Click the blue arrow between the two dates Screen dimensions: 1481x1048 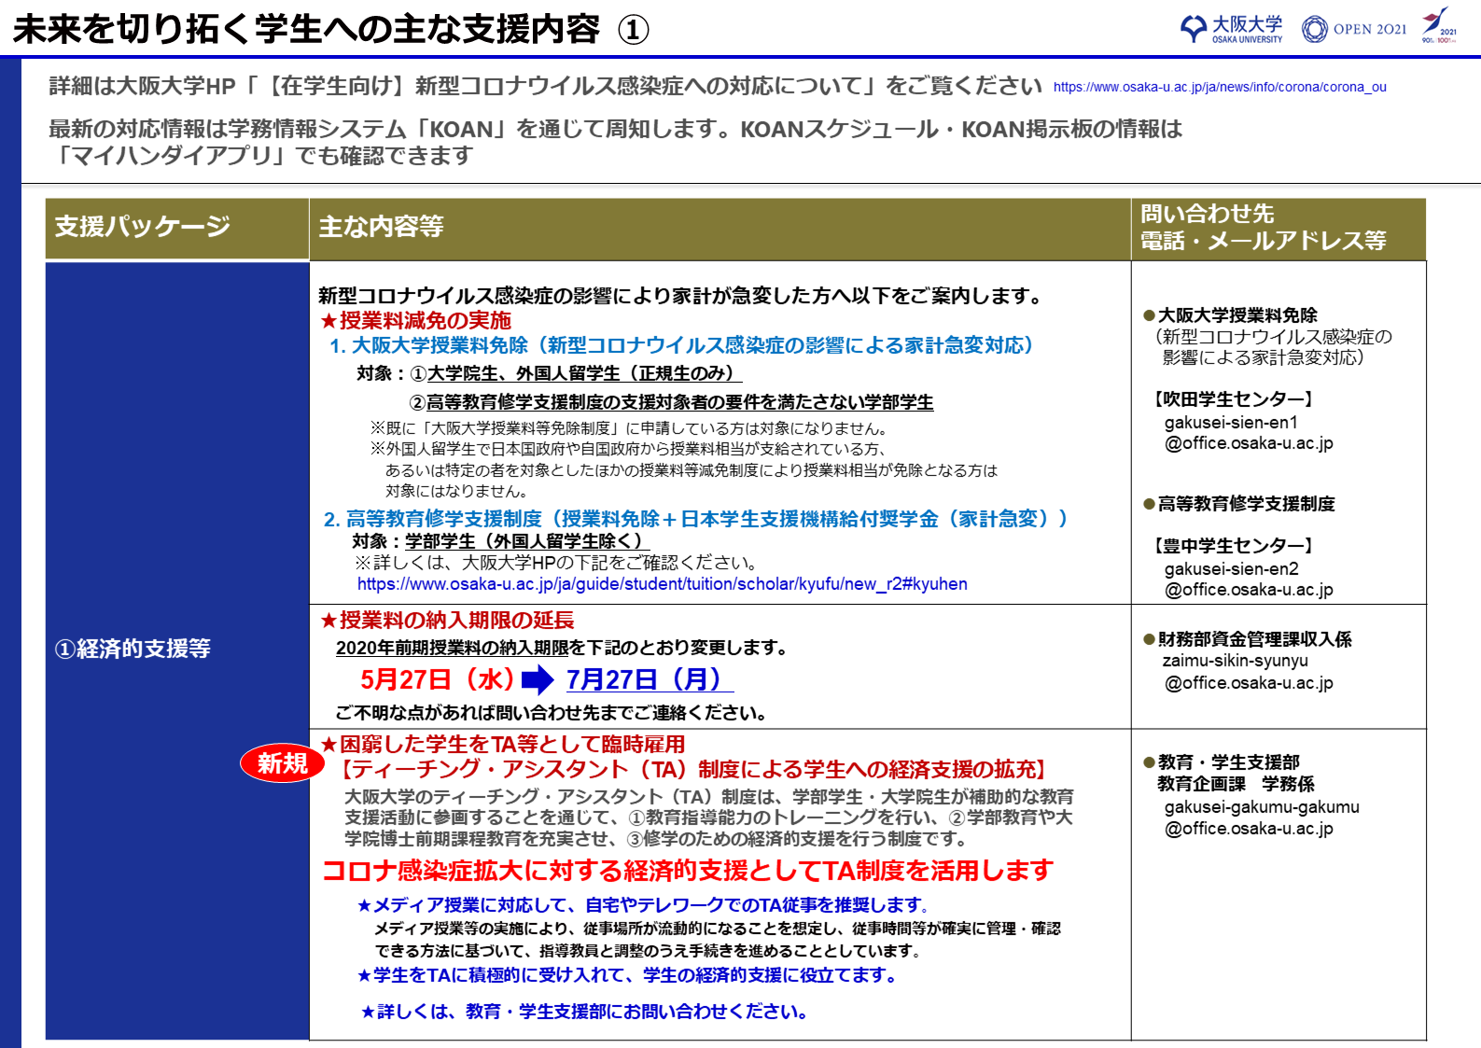tap(538, 680)
